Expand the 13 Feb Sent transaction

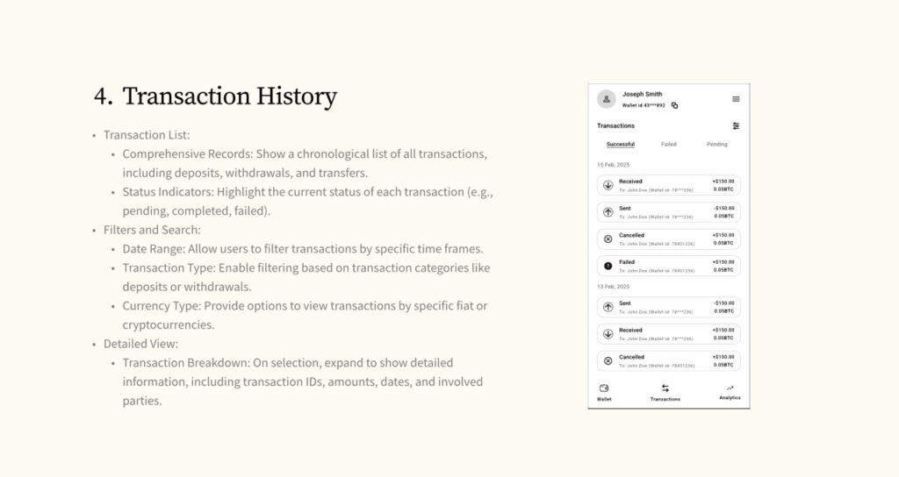[669, 307]
